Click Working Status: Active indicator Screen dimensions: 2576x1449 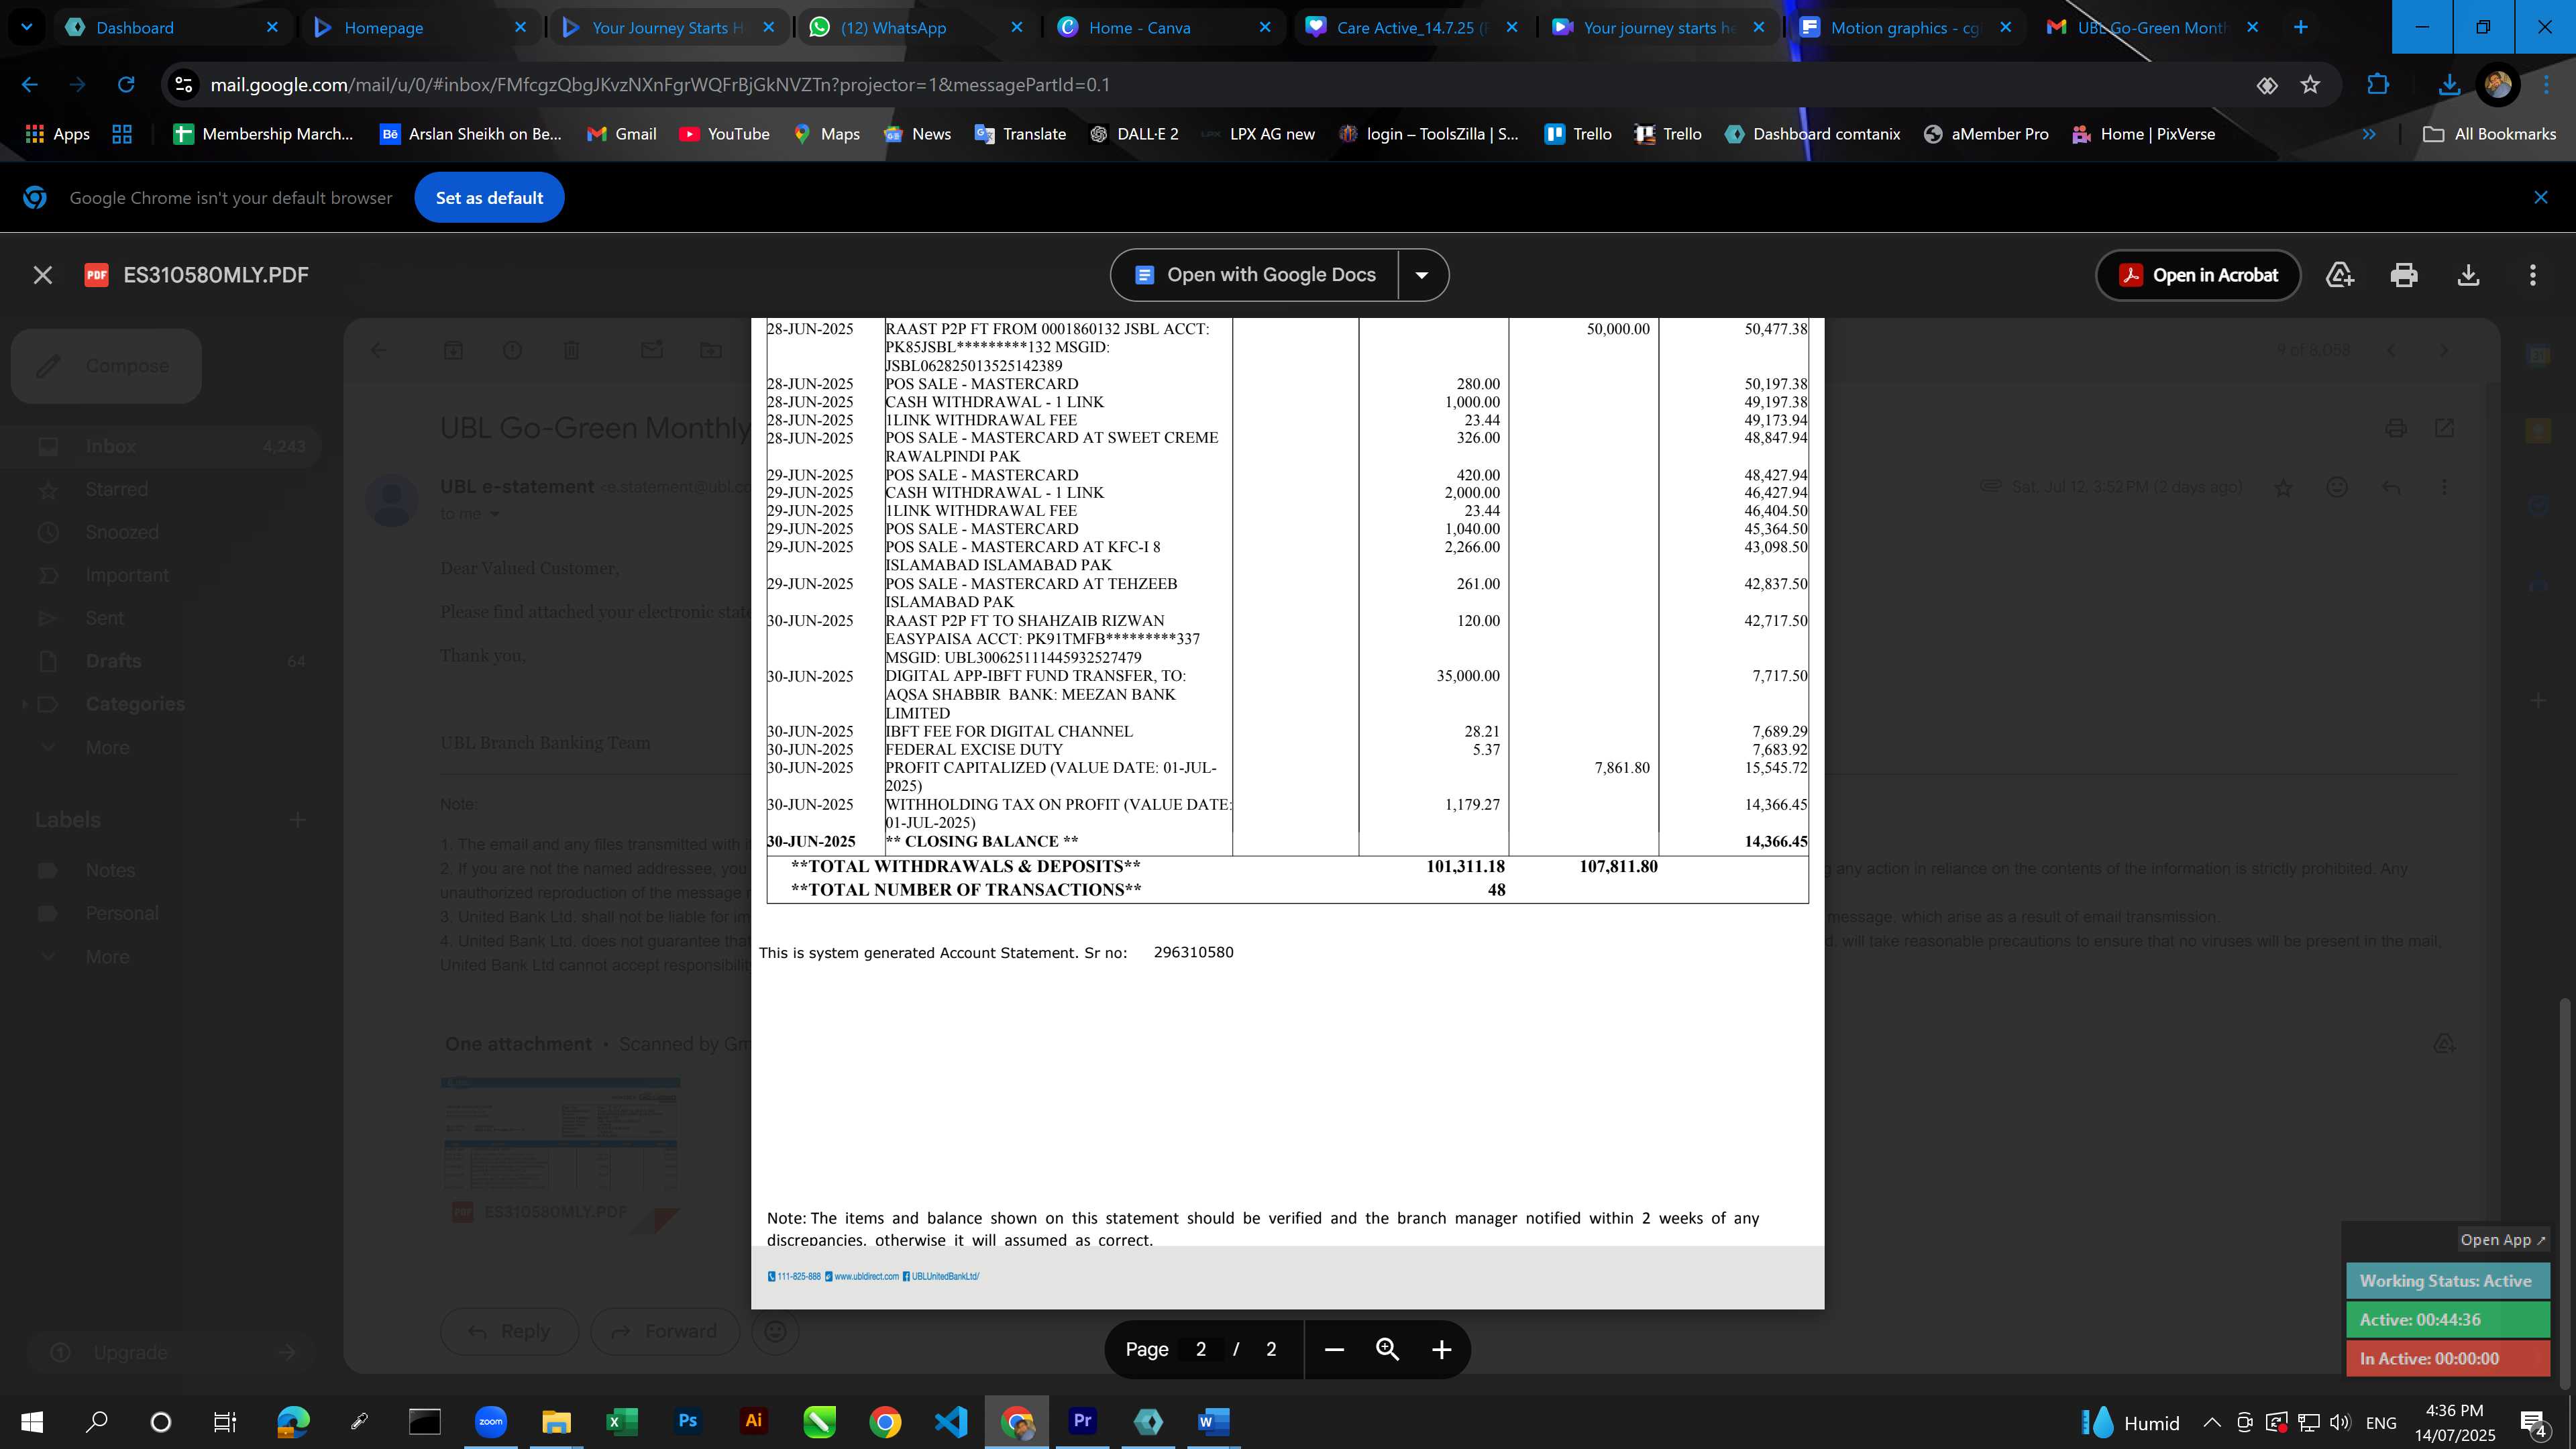2447,1281
